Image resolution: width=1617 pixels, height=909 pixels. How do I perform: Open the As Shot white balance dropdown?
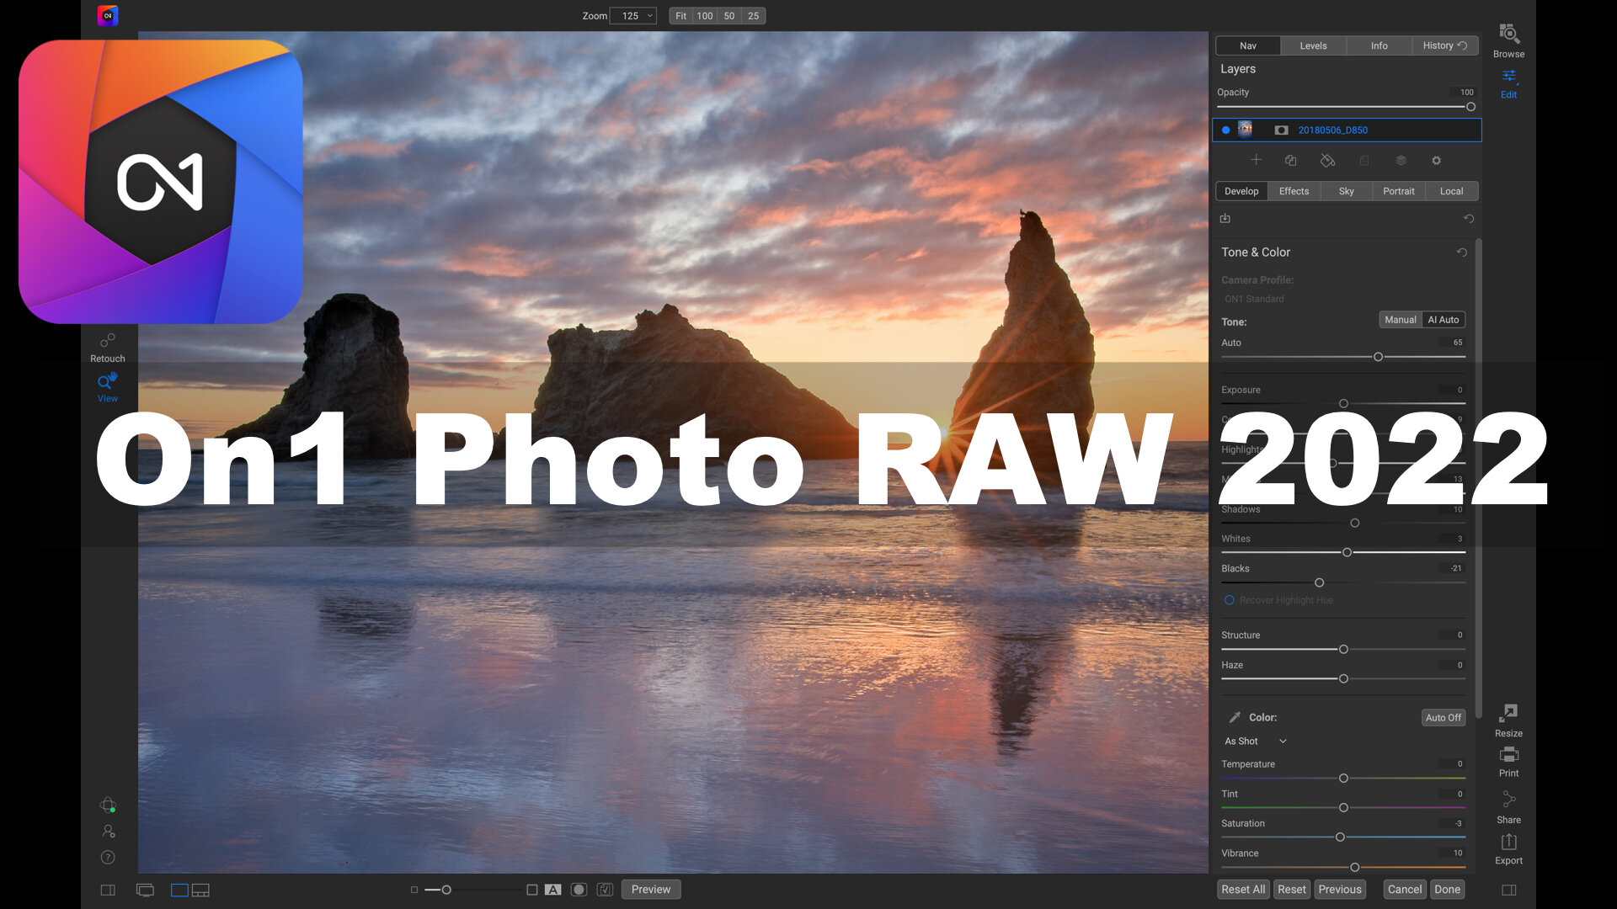(x=1255, y=742)
